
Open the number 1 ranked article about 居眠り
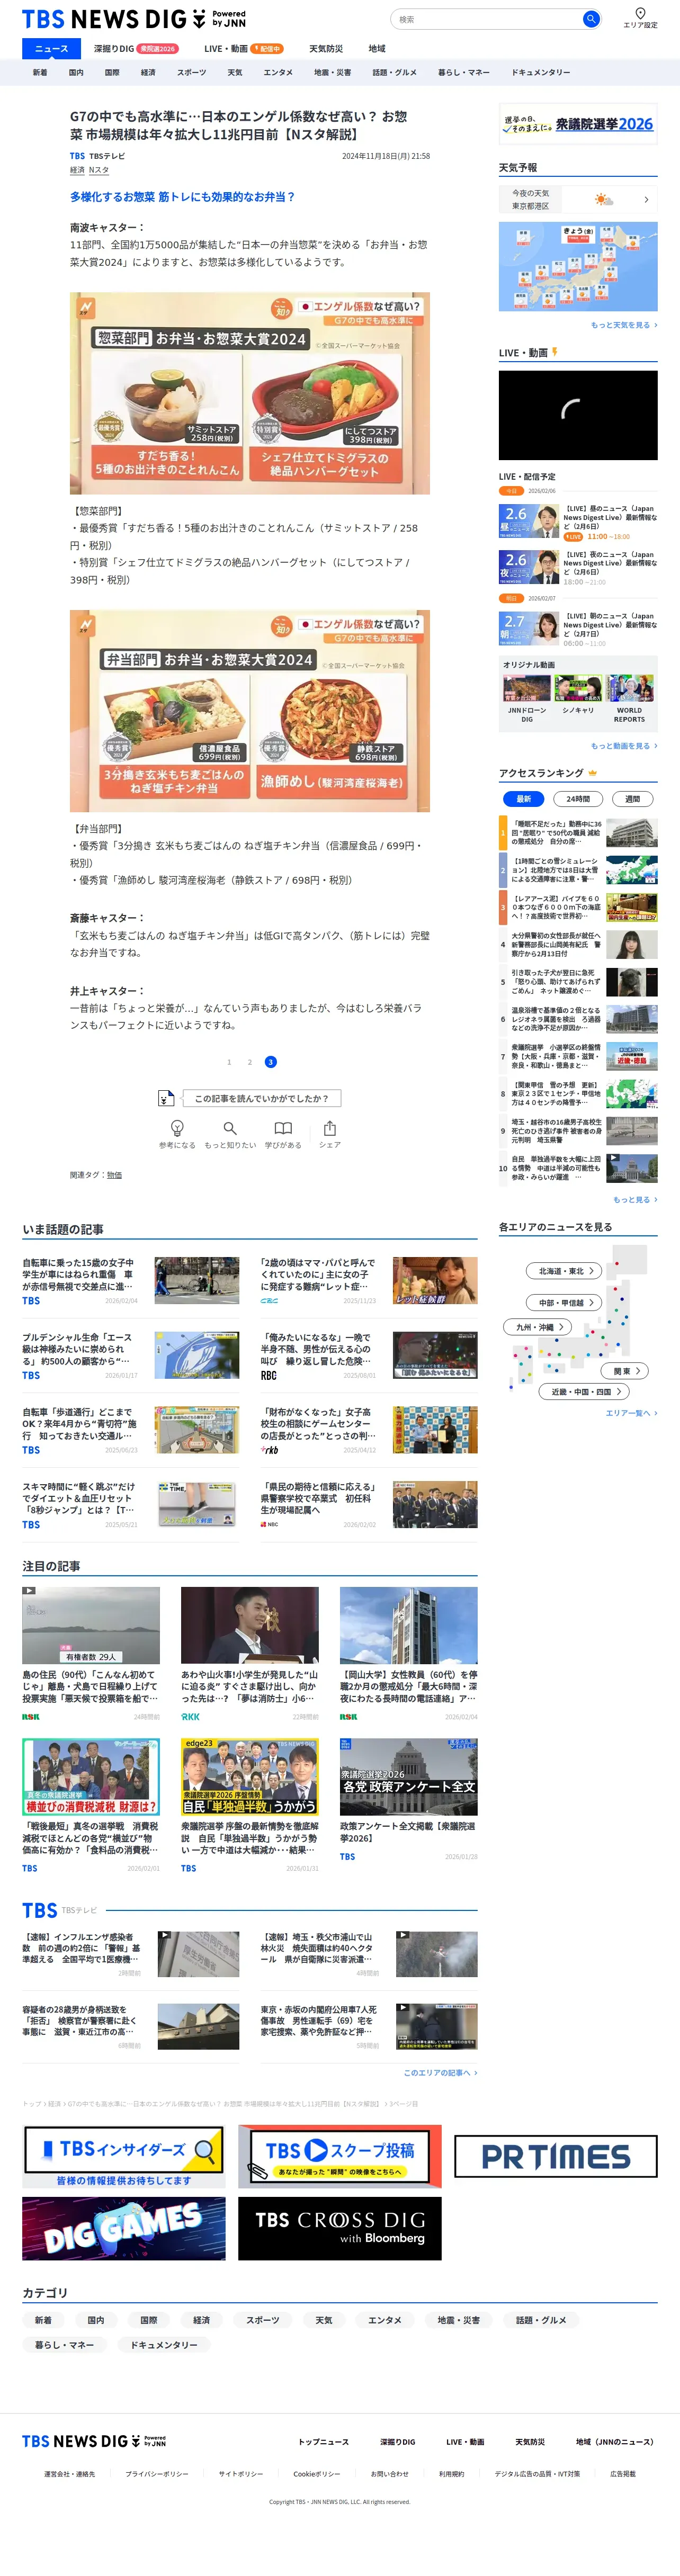(x=578, y=833)
